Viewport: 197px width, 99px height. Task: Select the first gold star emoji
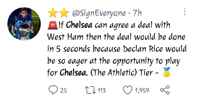coord(53,12)
